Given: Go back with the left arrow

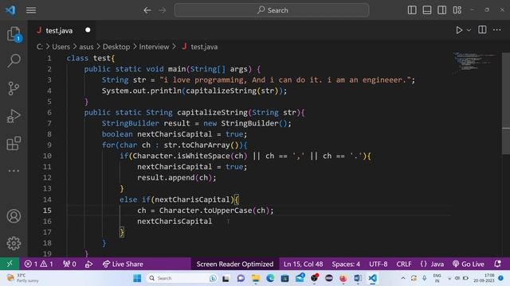Looking at the screenshot, I should 147,10.
